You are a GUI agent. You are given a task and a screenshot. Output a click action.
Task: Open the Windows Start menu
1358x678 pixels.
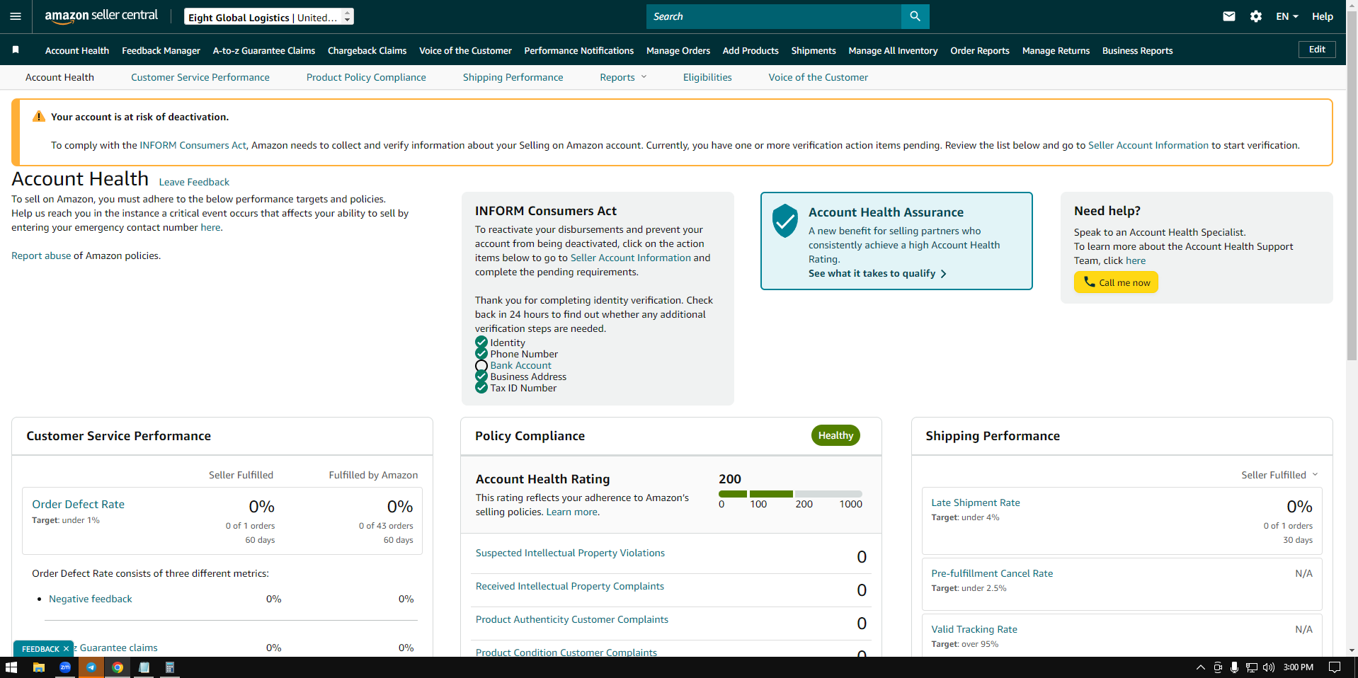coord(11,667)
